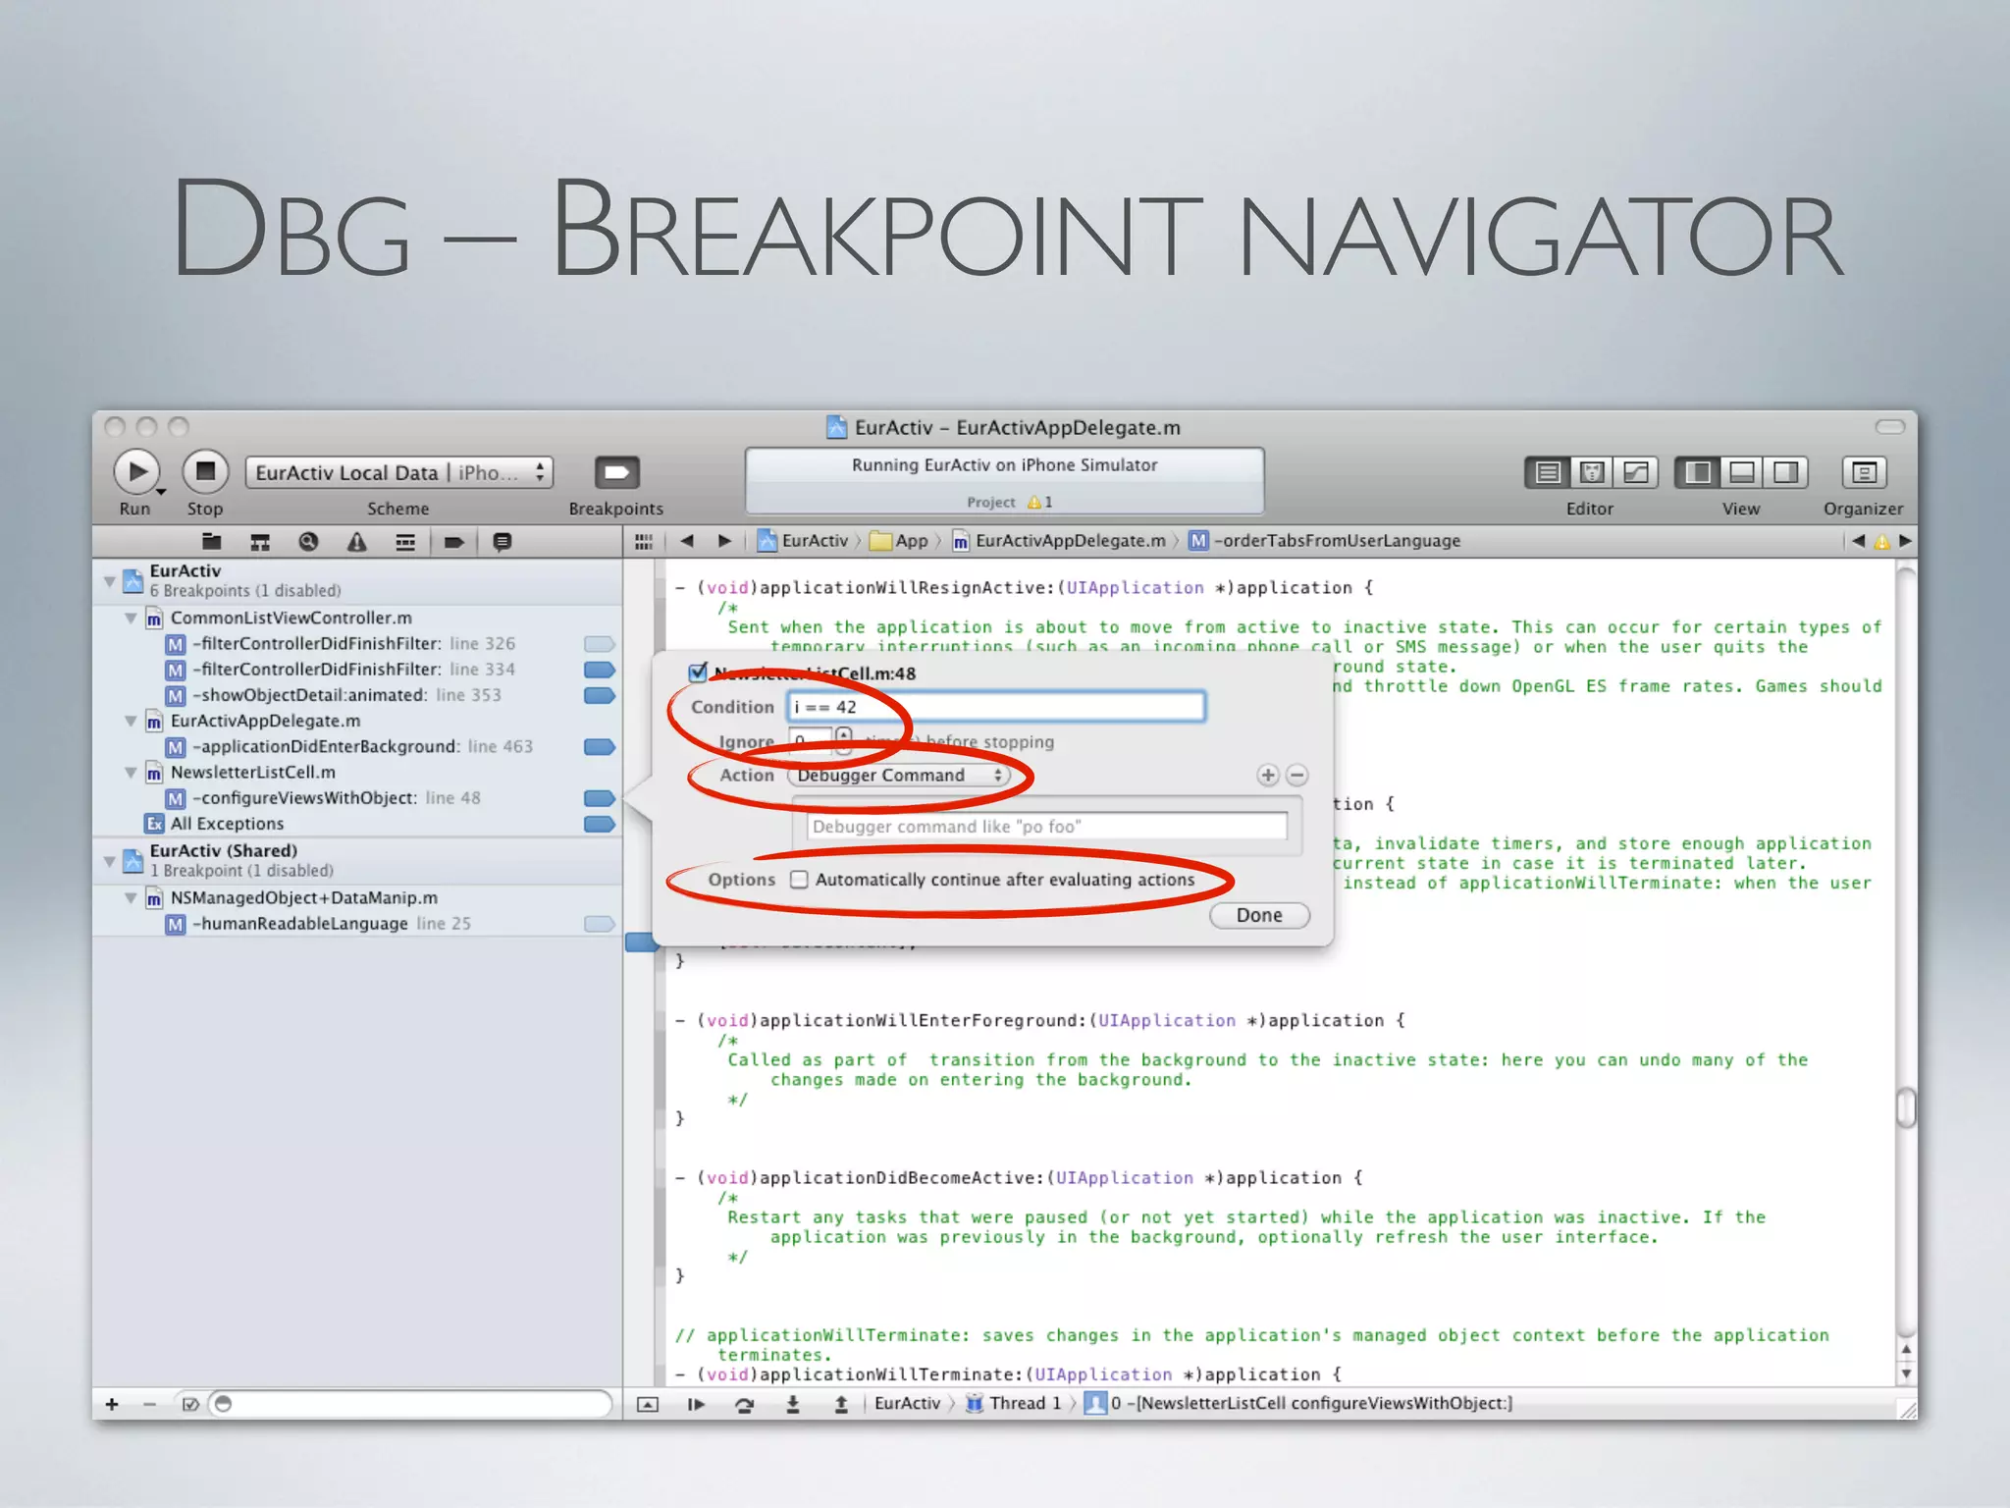
Task: Disable breakpoint at line 353
Action: [x=600, y=695]
